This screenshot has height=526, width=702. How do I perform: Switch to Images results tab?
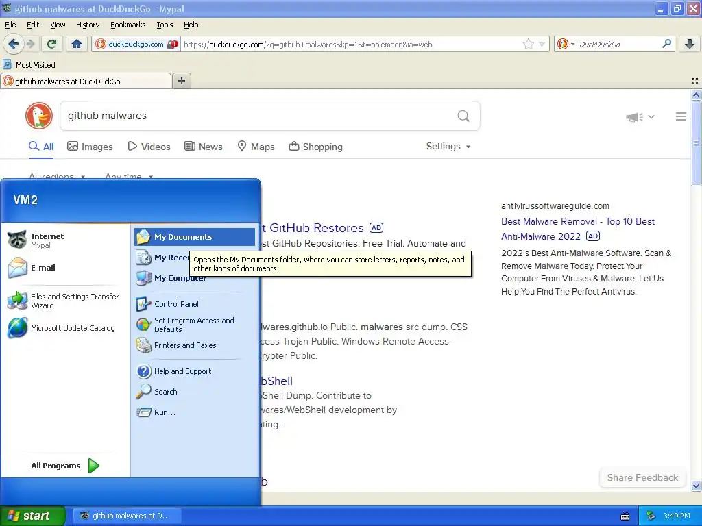90,147
